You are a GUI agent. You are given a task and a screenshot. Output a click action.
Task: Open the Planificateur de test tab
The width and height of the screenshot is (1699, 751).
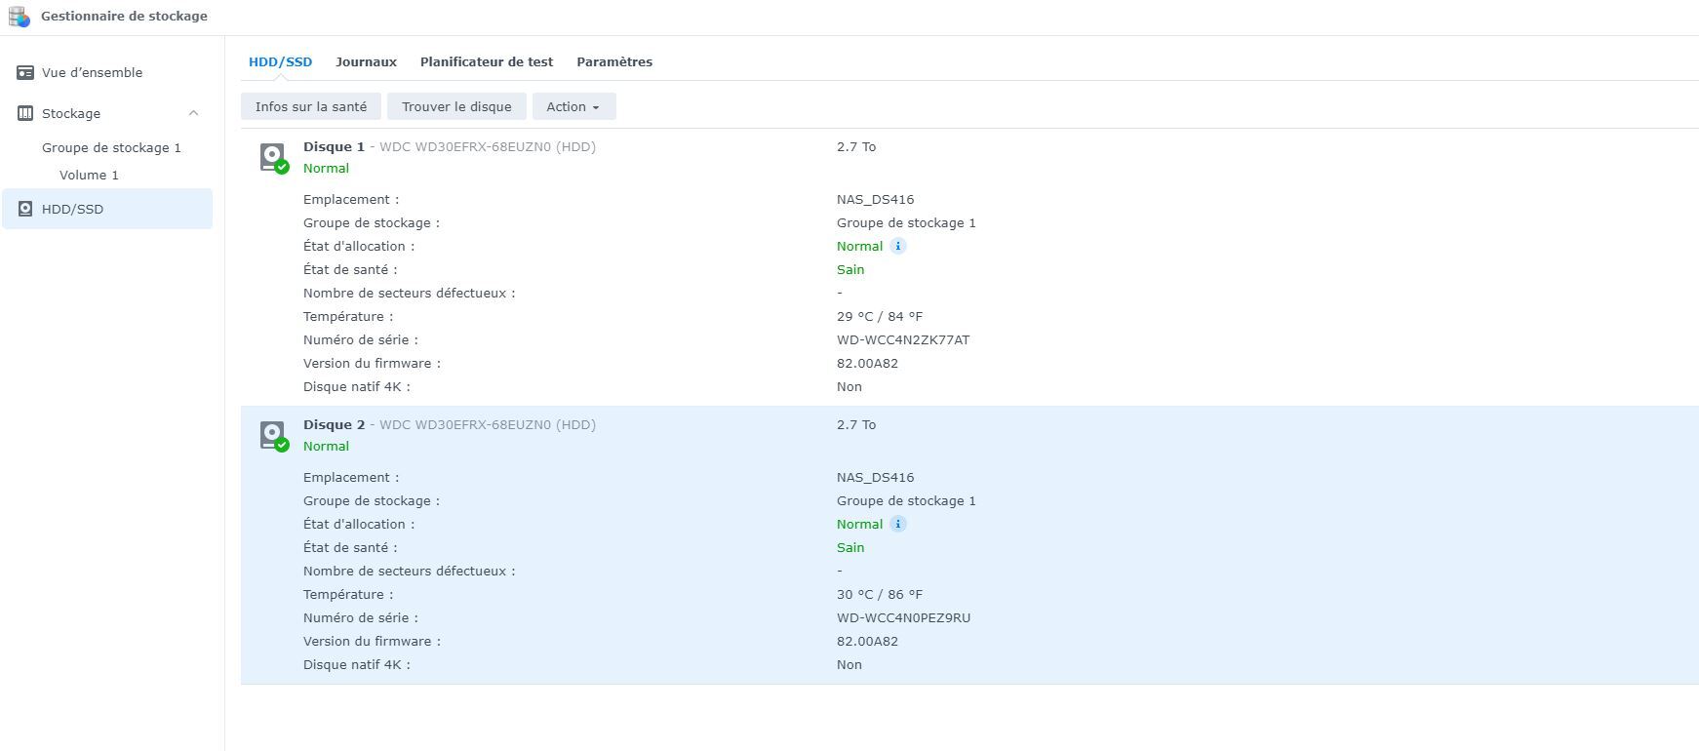[x=487, y=62]
